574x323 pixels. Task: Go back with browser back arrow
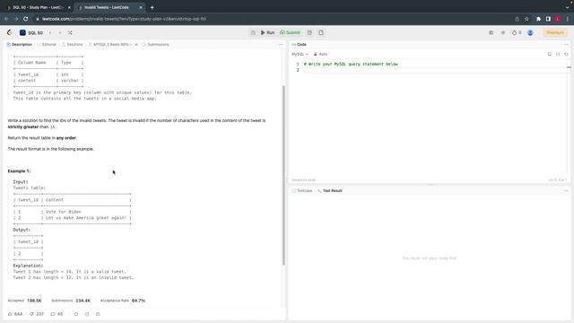click(6, 19)
